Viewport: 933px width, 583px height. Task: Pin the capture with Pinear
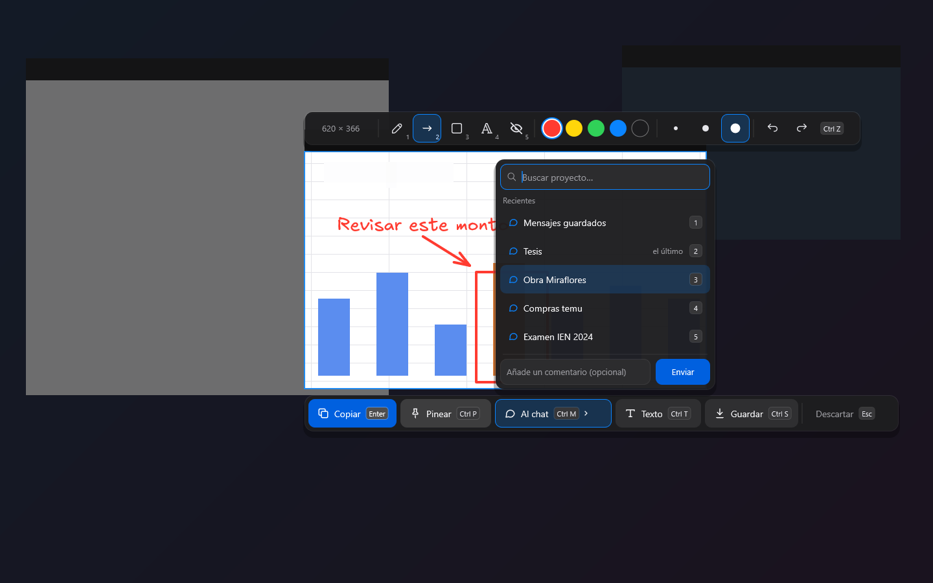click(446, 413)
